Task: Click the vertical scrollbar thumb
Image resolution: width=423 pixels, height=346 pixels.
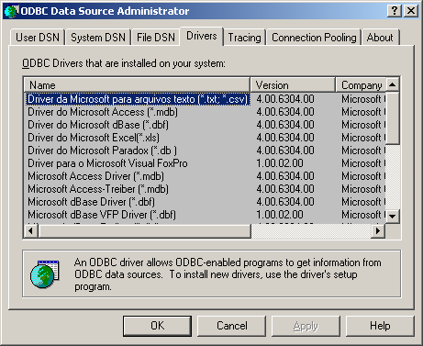Action: [393, 117]
